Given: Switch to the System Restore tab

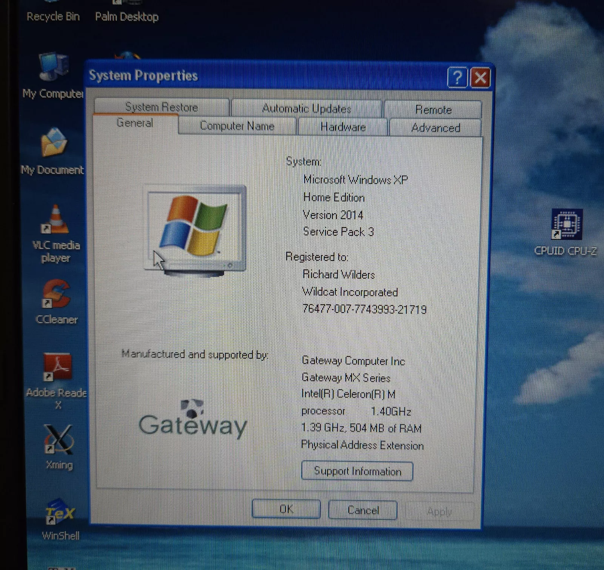Looking at the screenshot, I should point(162,108).
